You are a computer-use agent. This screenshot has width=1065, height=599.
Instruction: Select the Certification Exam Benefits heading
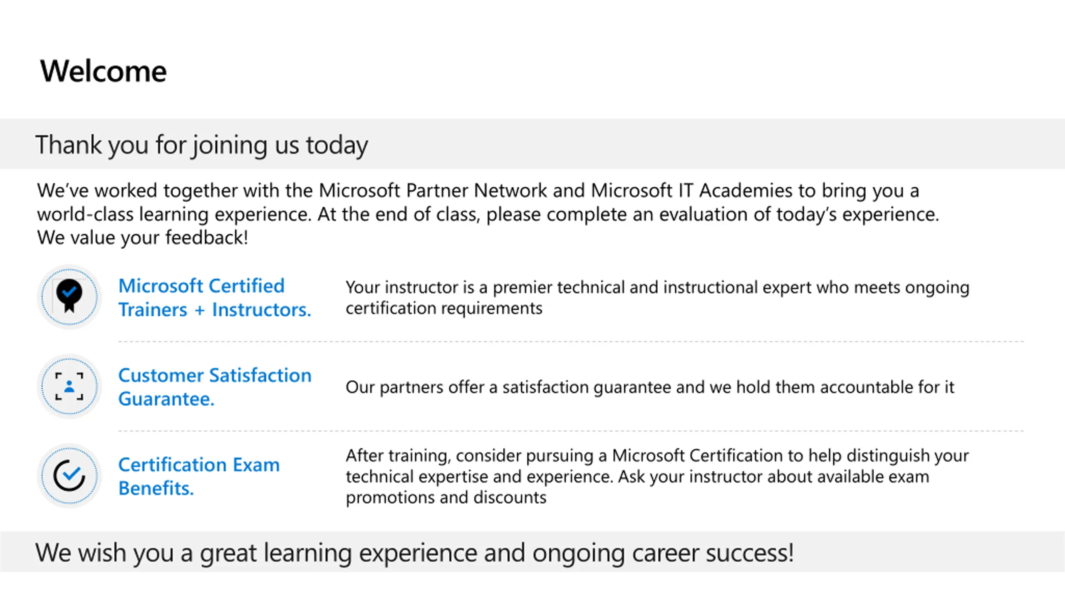tap(199, 476)
